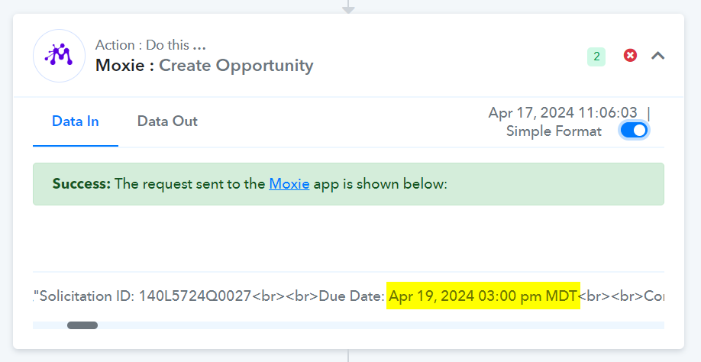Image resolution: width=701 pixels, height=362 pixels.
Task: Click the arrowhead connector above the action card
Action: 348,8
